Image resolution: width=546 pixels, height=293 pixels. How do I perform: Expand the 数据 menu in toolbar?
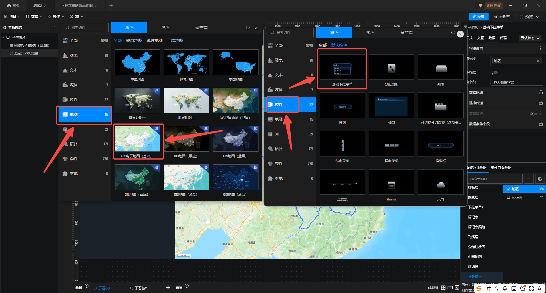pos(34,16)
